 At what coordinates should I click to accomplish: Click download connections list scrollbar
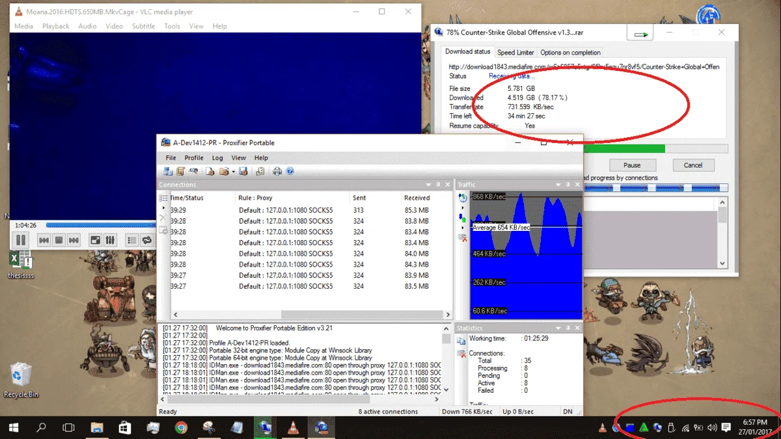(x=722, y=233)
